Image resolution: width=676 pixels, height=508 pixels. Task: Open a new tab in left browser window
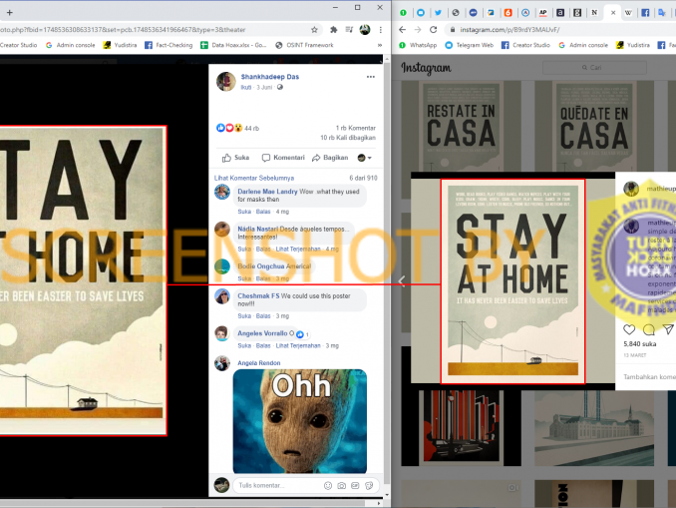10,13
